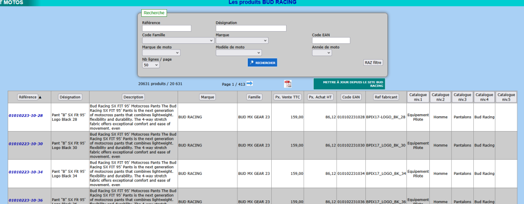Open the Année de moto dropdown

tap(322, 53)
